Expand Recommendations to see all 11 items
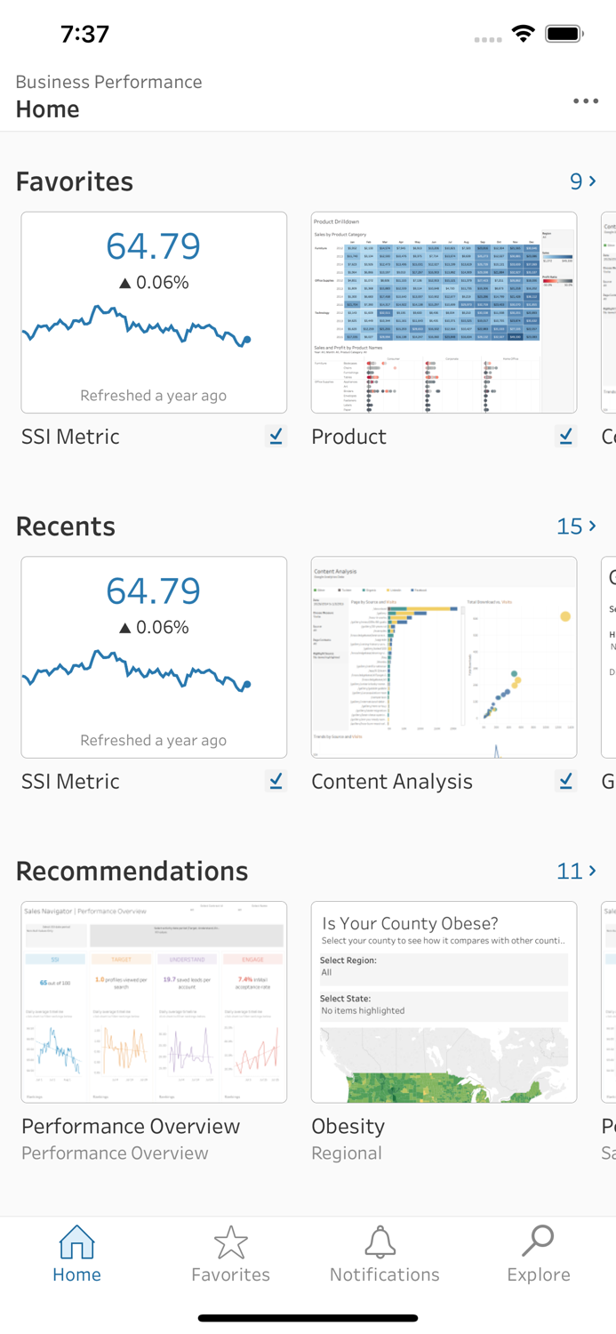The image size is (616, 1334). (x=576, y=871)
